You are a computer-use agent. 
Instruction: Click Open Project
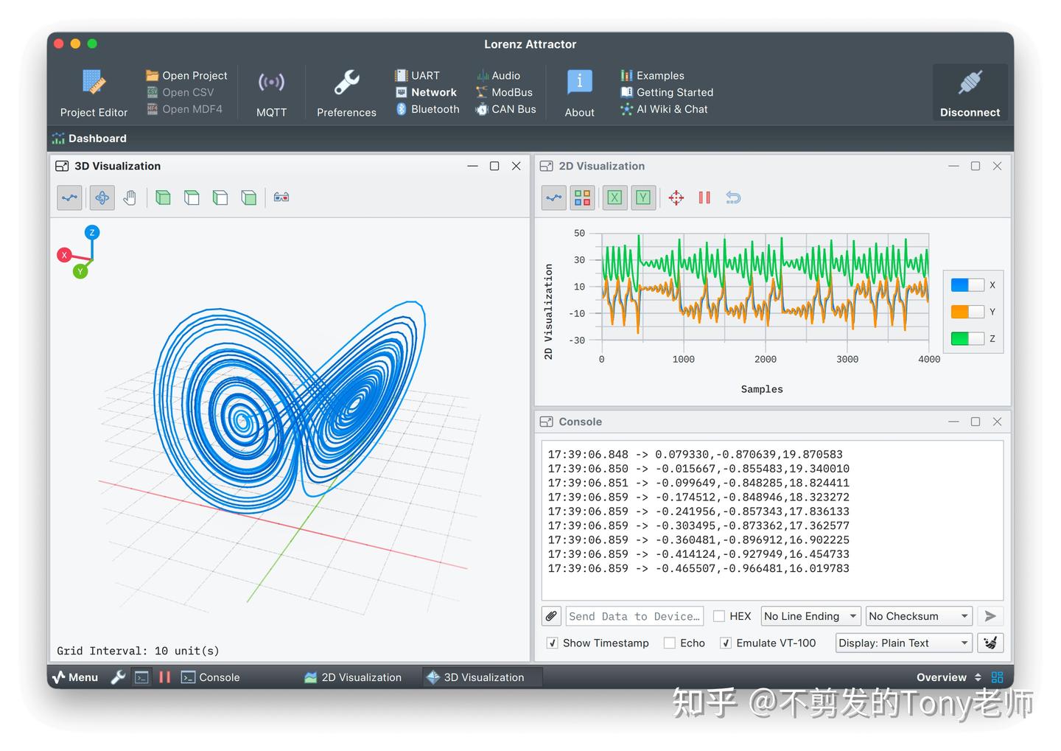click(x=187, y=75)
